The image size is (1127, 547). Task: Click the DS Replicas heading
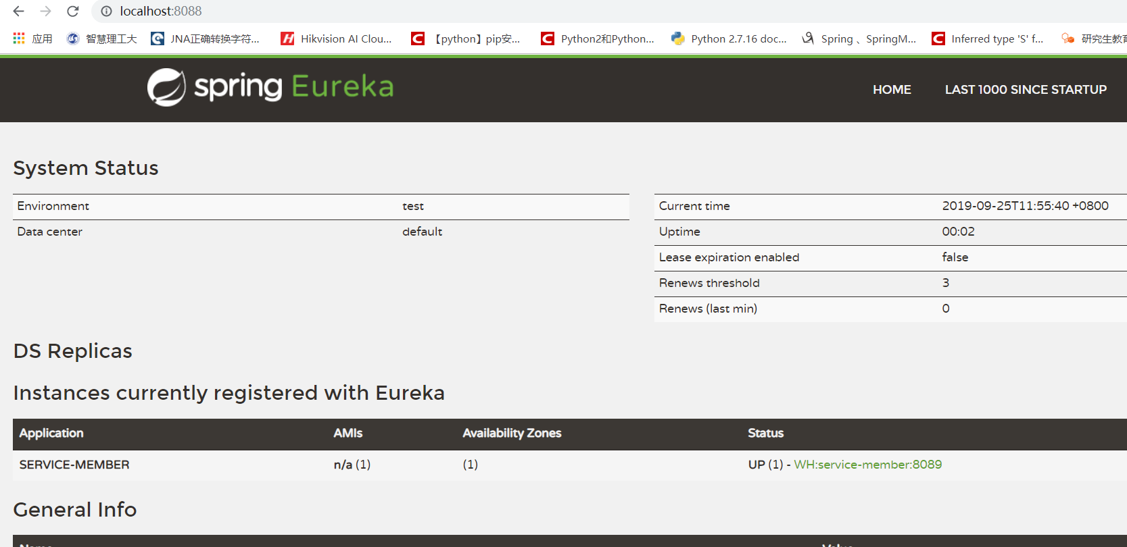pos(73,351)
